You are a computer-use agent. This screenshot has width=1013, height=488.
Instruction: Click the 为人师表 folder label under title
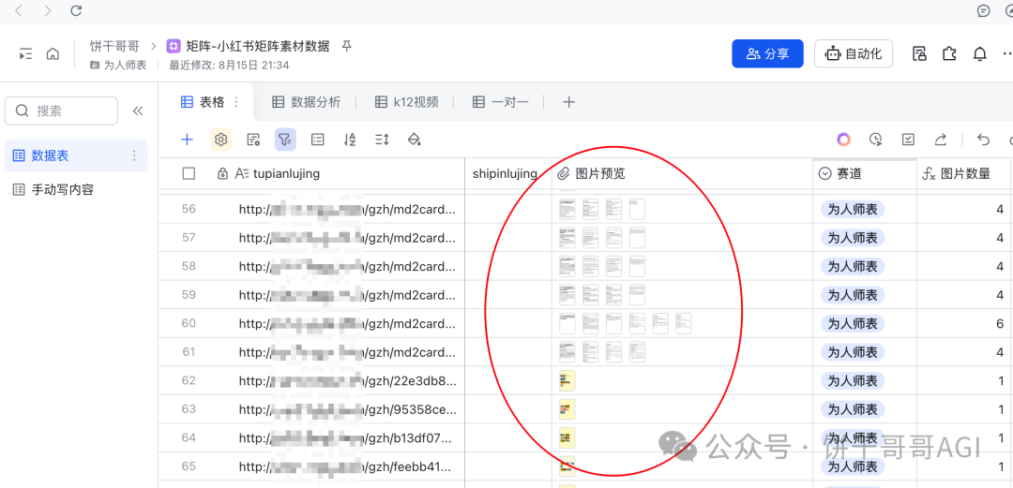pyautogui.click(x=125, y=66)
